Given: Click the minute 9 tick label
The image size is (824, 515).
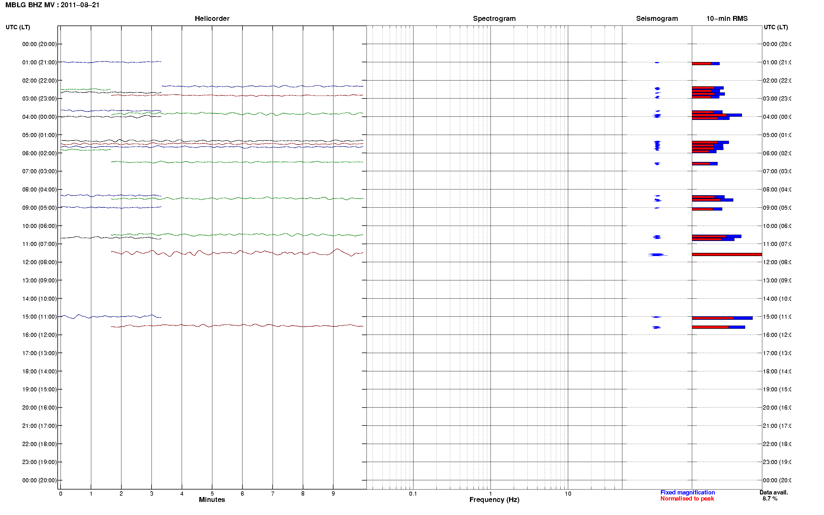Looking at the screenshot, I should pos(333,494).
